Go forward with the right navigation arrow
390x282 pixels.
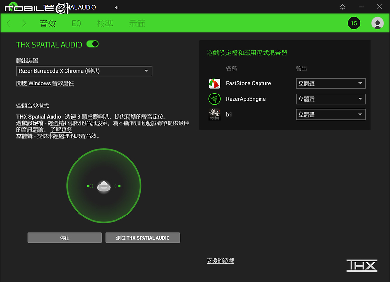(24, 24)
